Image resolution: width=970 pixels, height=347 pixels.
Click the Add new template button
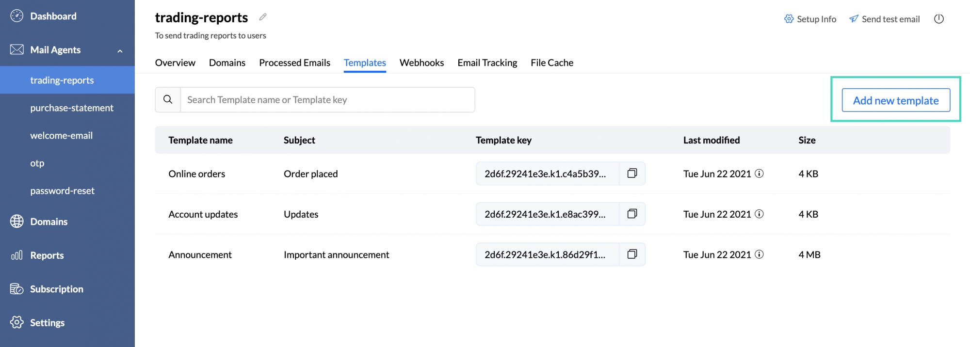pos(896,100)
